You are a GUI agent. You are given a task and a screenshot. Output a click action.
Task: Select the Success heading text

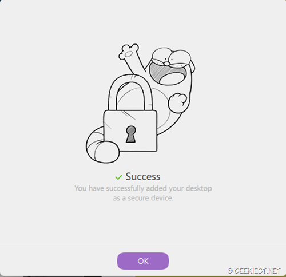point(143,176)
